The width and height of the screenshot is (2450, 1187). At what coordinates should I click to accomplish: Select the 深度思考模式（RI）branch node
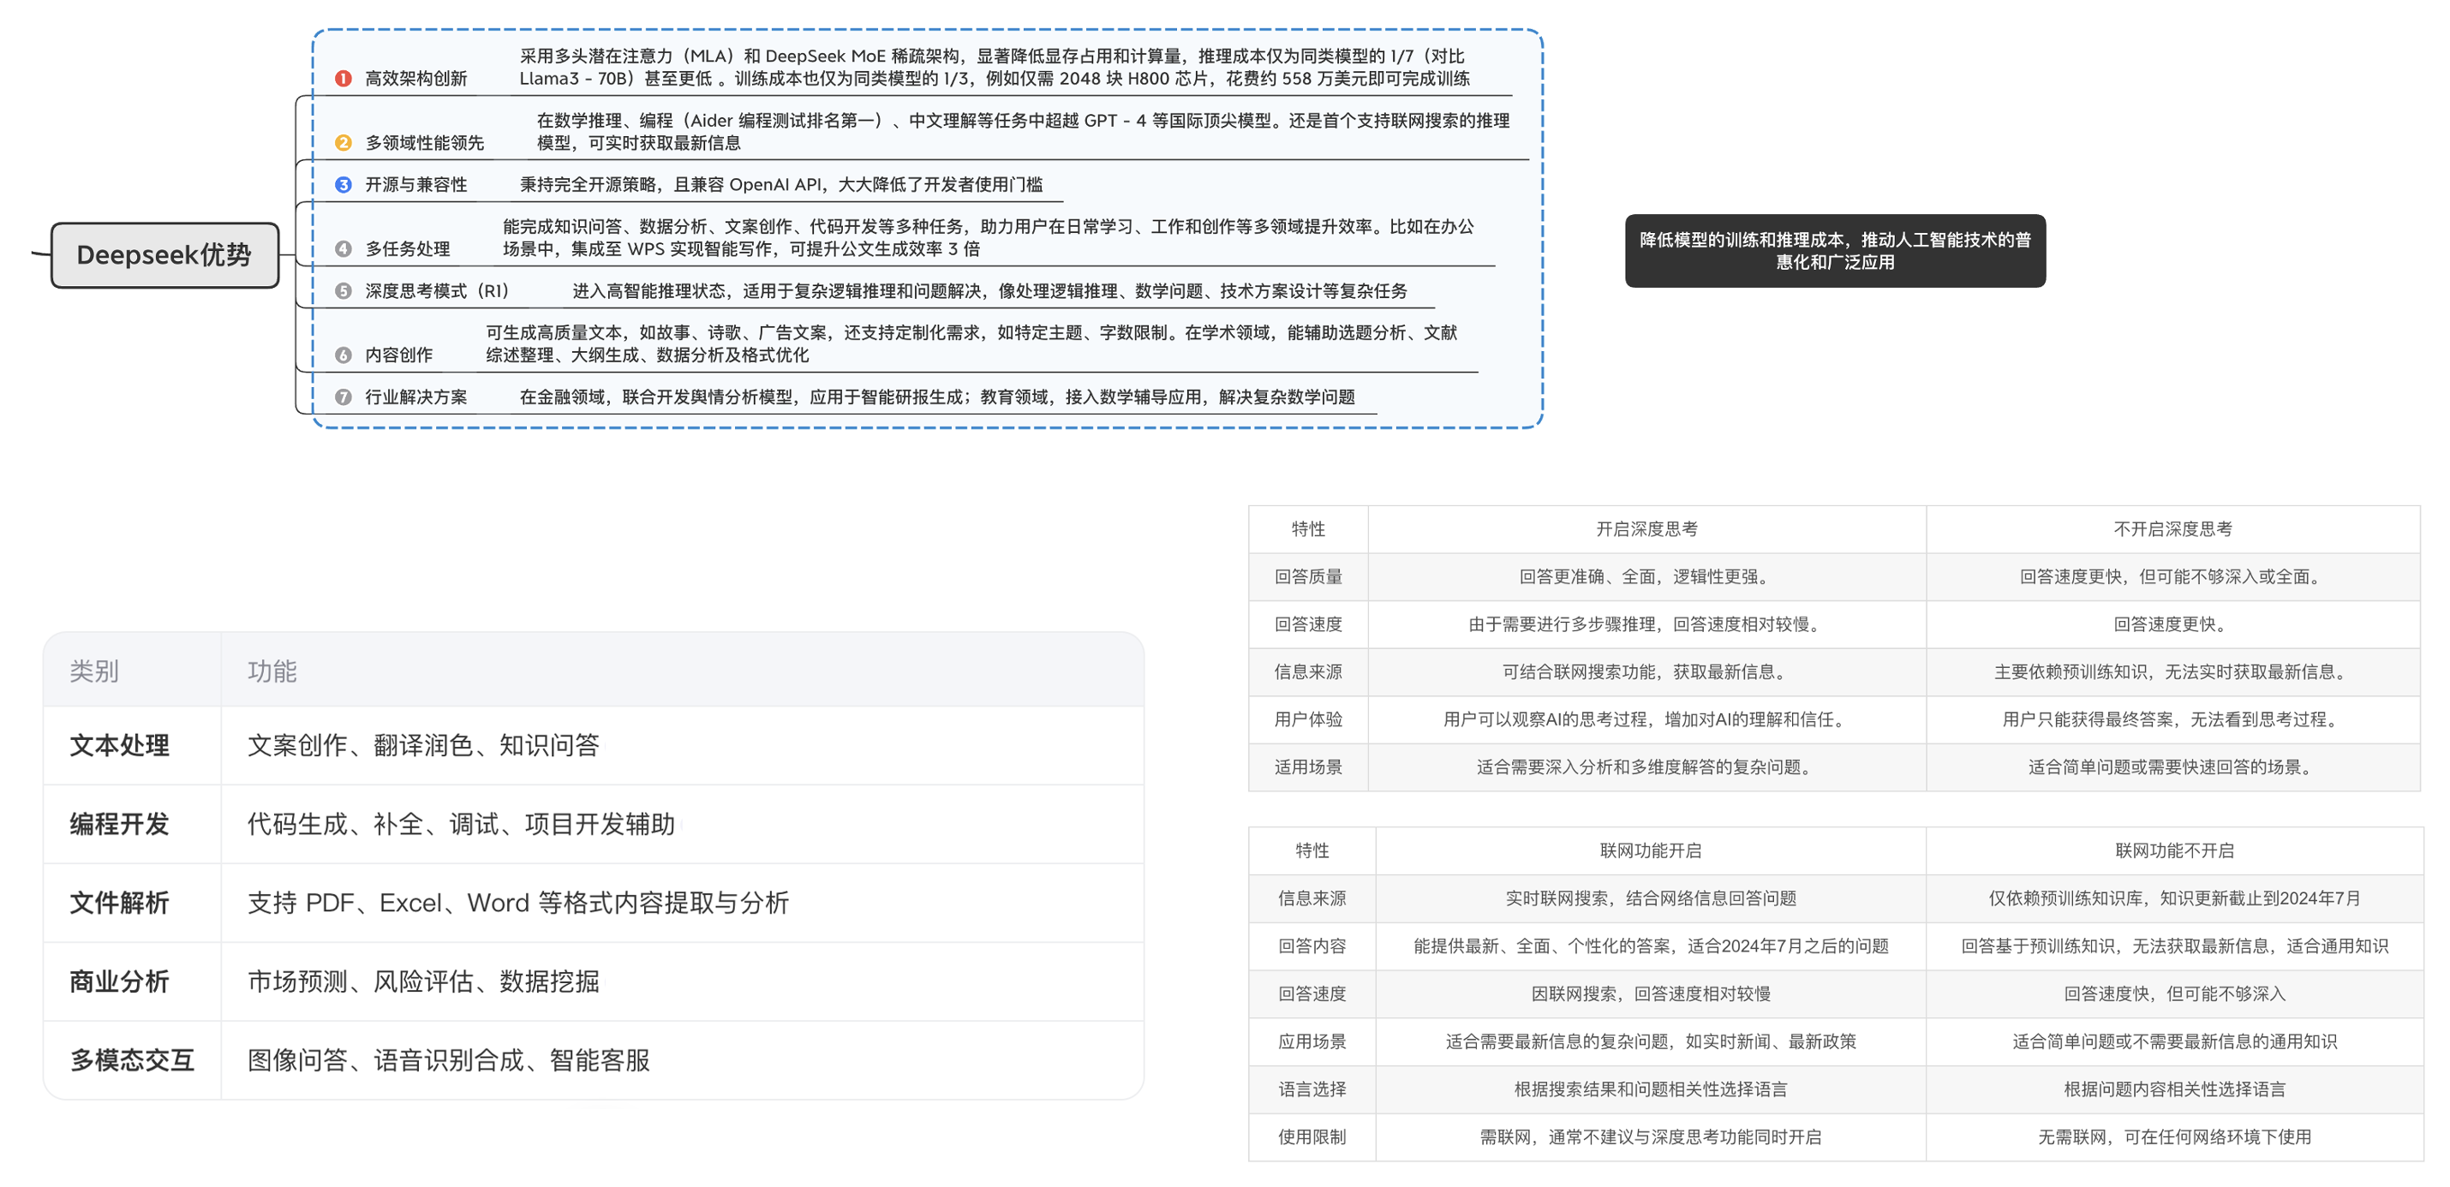point(438,291)
